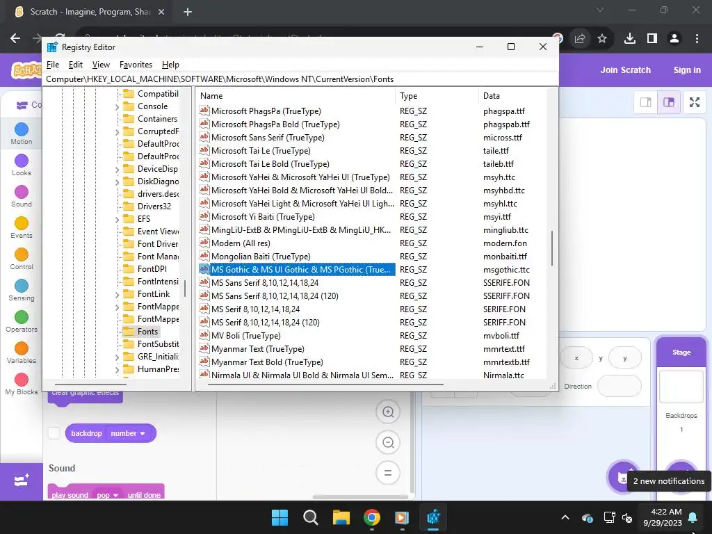
Task: Expand the EFS registry key
Action: pos(117,220)
